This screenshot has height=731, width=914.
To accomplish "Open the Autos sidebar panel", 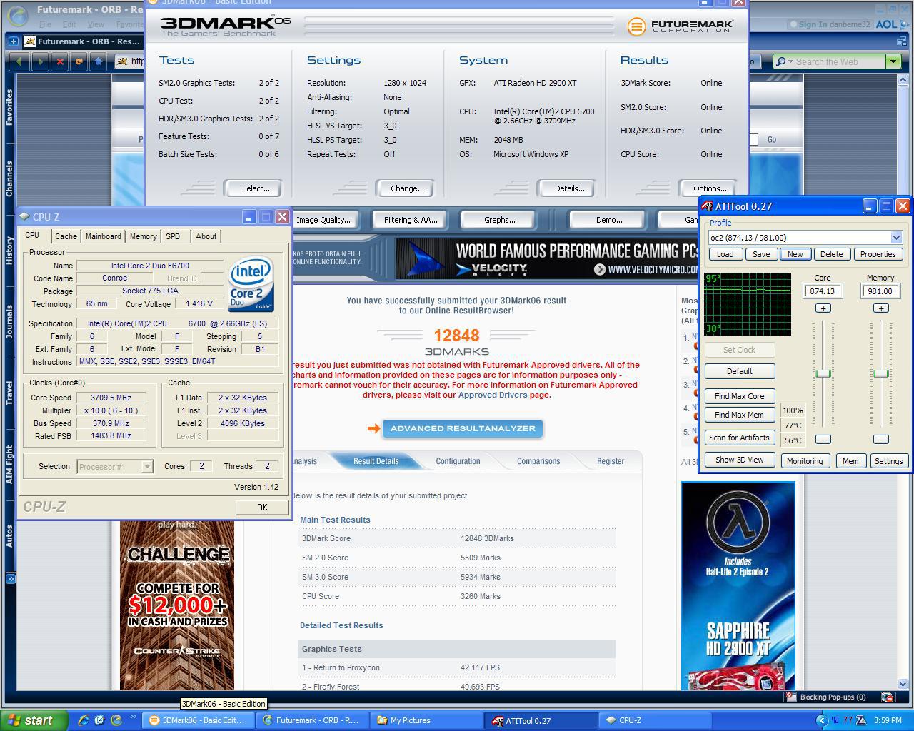I will (9, 535).
